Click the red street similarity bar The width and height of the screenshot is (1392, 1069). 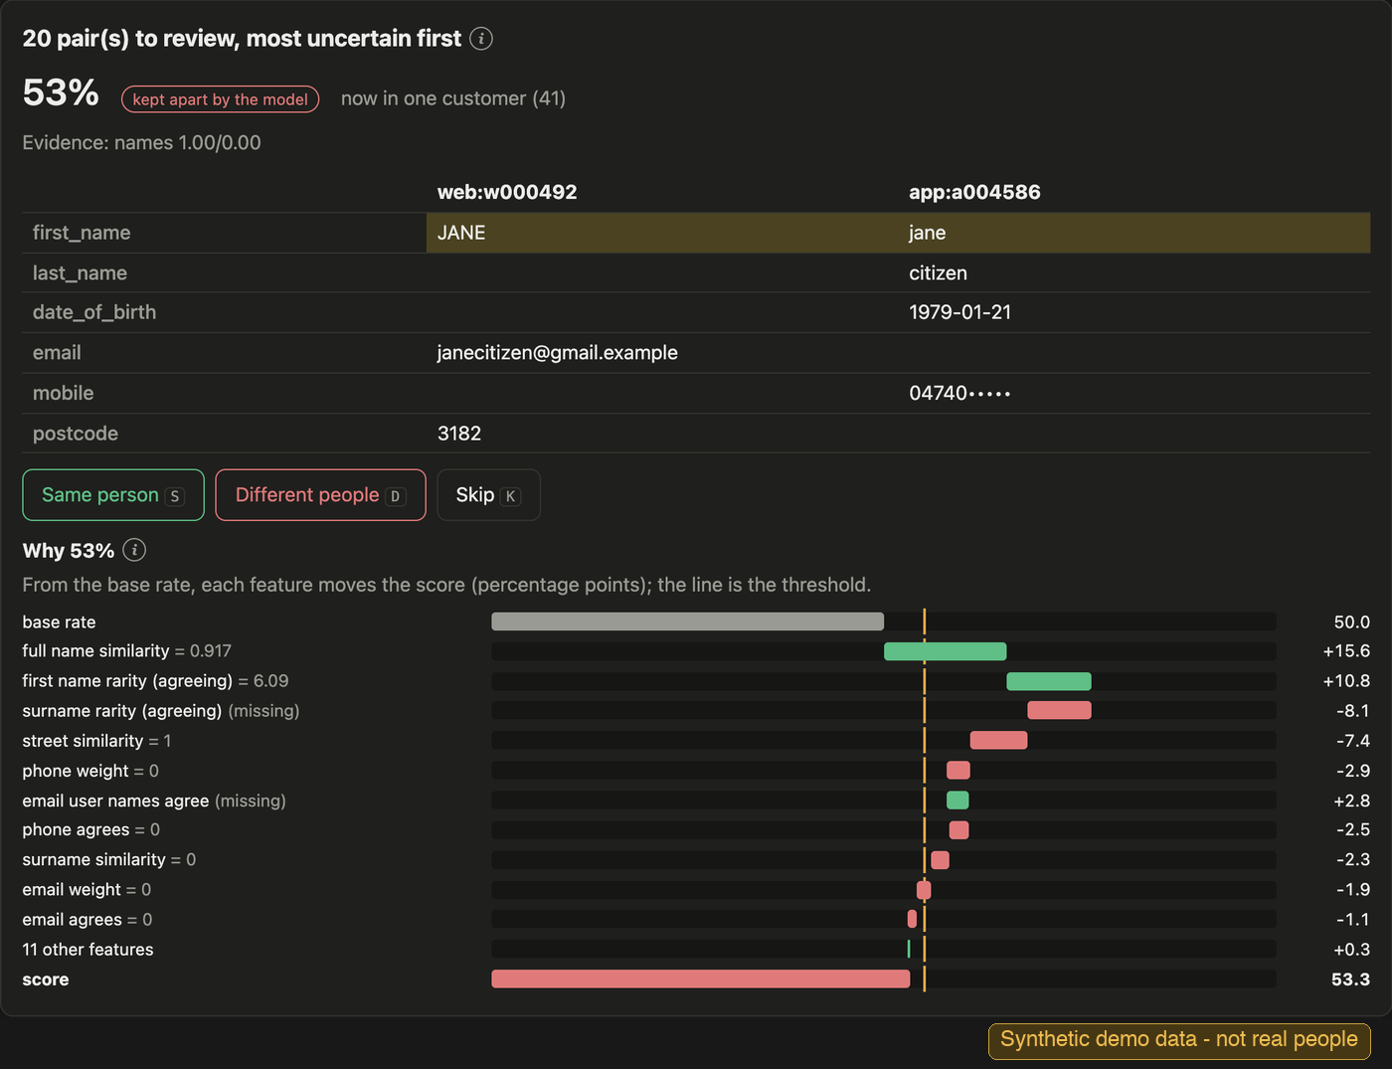pyautogui.click(x=998, y=740)
